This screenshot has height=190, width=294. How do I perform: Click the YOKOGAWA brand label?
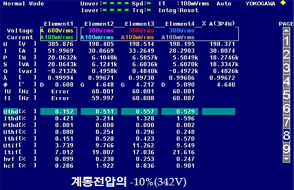click(x=261, y=4)
